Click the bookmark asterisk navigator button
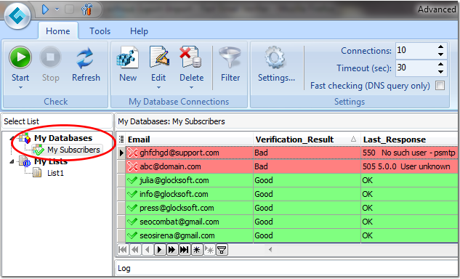 [x=197, y=250]
